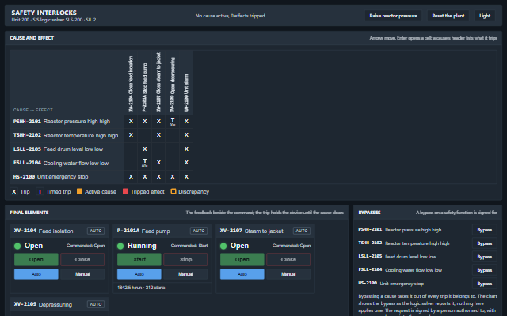Open LSLL-2105 trip cell under UA-2100

[186, 149]
